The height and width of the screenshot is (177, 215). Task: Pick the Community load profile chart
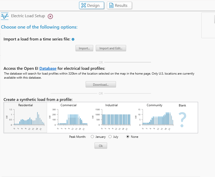[x=155, y=118]
